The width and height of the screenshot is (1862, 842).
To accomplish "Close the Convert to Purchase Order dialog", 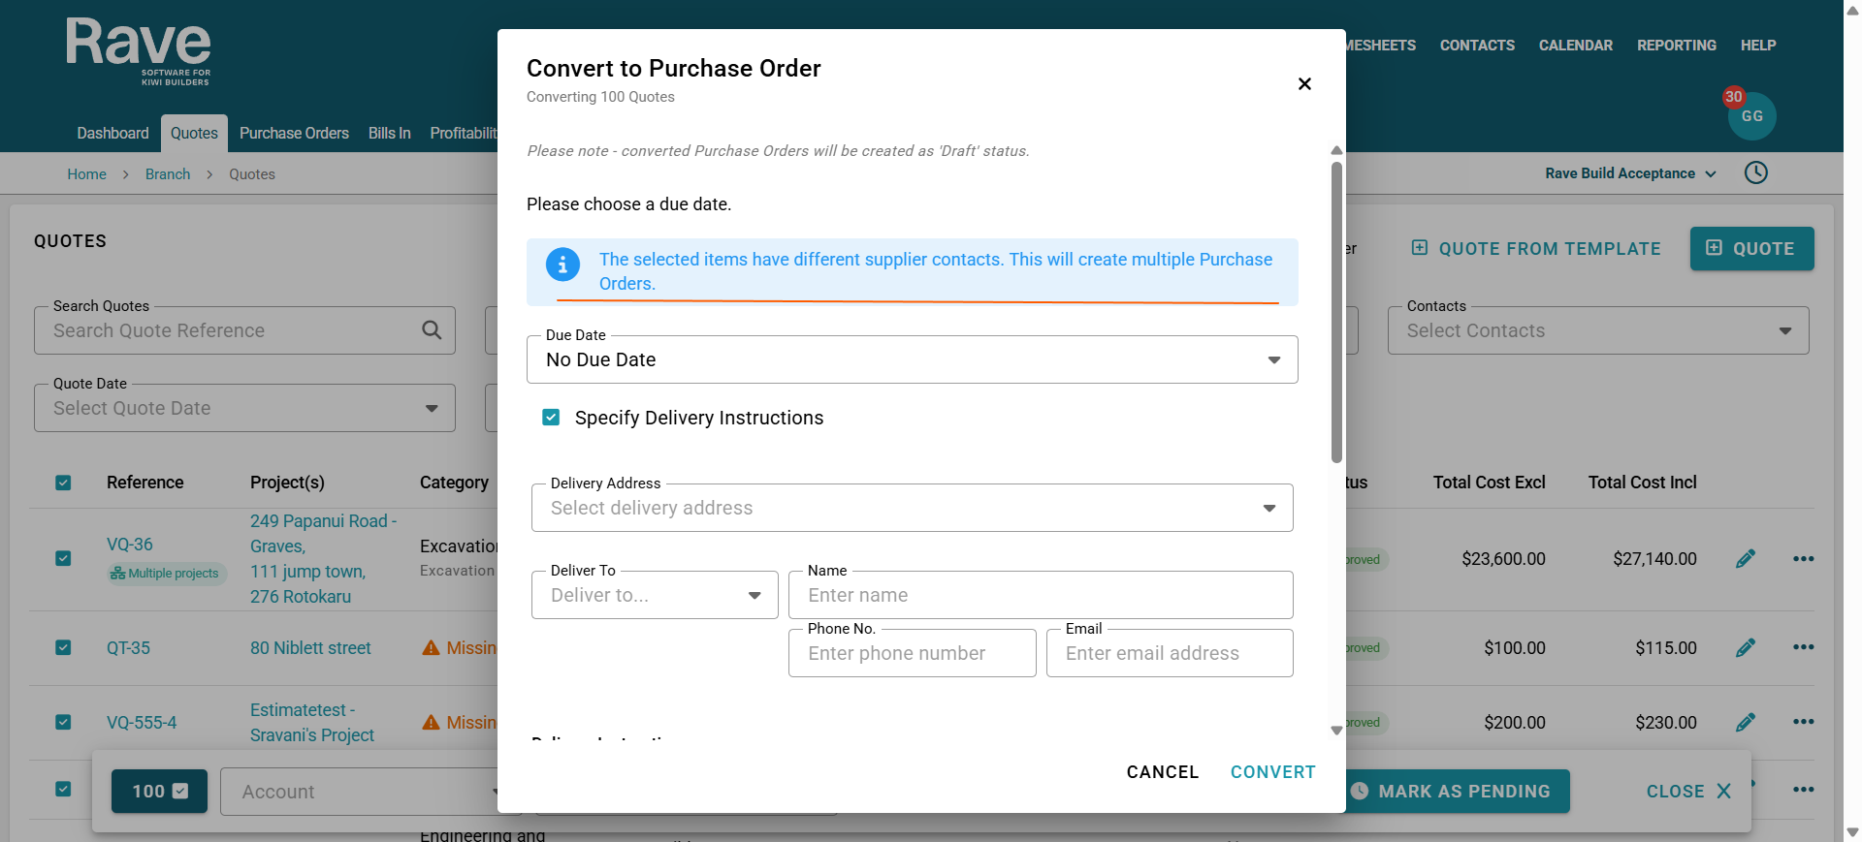I will tap(1304, 84).
